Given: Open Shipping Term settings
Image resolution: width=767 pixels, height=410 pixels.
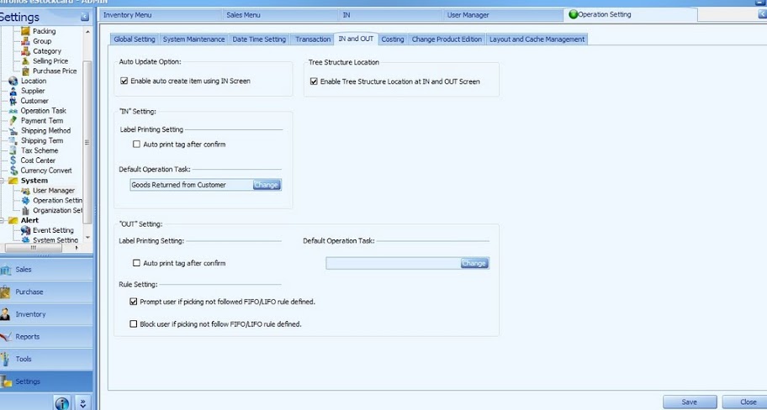Looking at the screenshot, I should point(42,141).
